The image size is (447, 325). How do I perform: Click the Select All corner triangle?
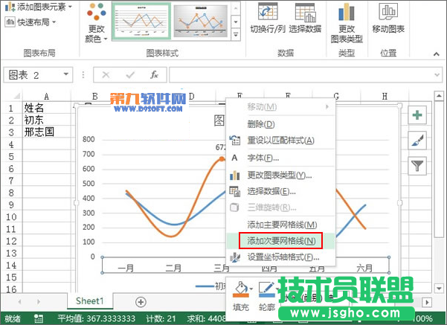coord(16,95)
